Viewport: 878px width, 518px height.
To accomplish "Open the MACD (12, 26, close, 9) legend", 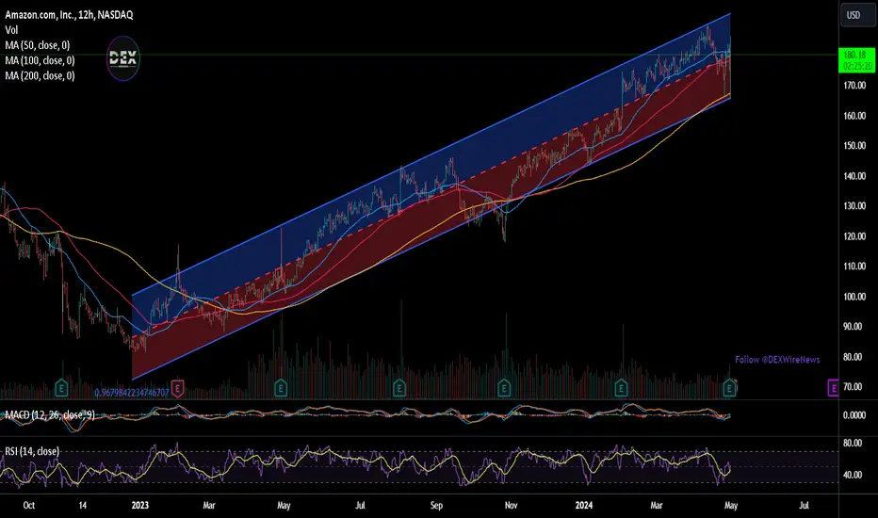I will [50, 415].
